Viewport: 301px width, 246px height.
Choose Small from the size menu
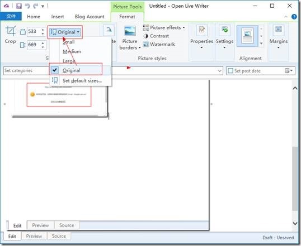point(68,42)
